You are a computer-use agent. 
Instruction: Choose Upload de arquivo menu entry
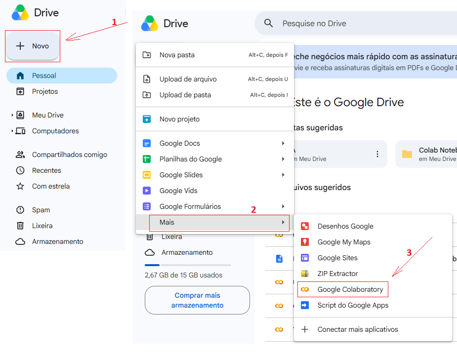215,79
